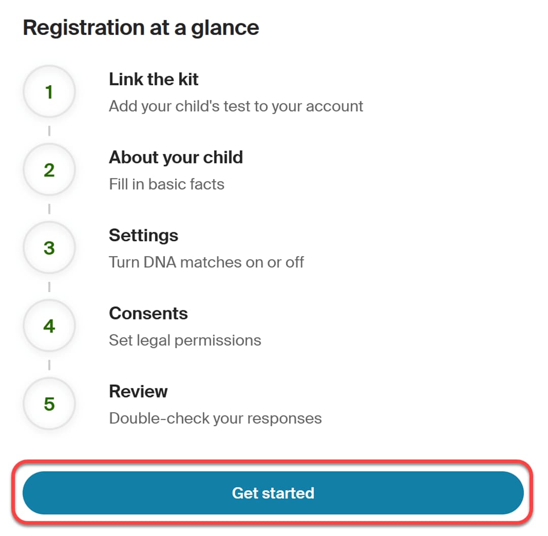Click the 'About your child' step title

176,157
